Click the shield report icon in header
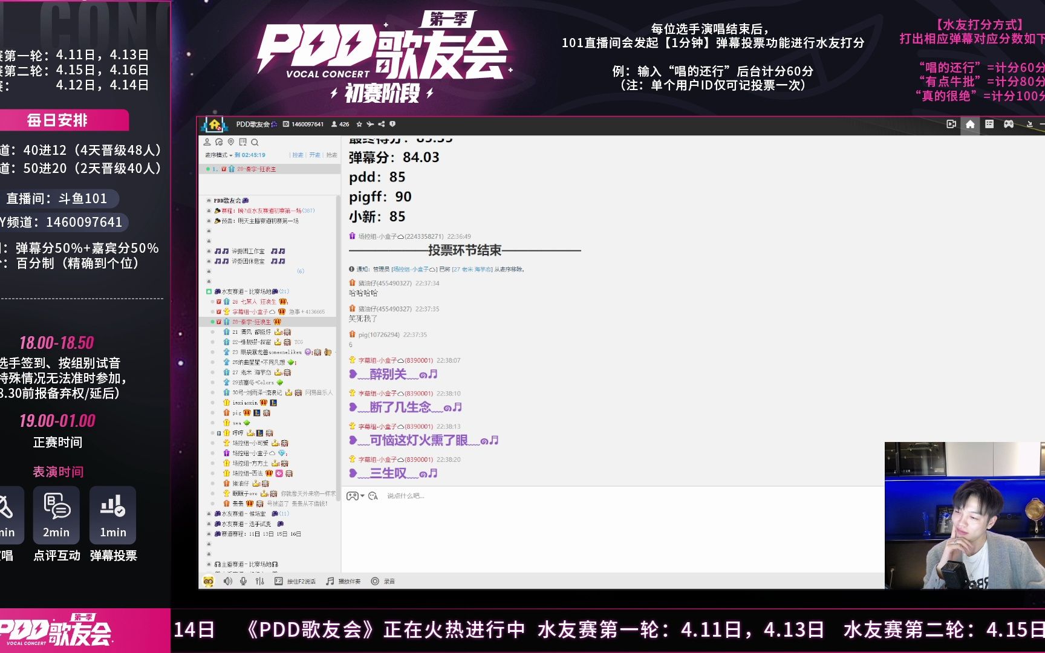This screenshot has height=653, width=1045. 392,124
